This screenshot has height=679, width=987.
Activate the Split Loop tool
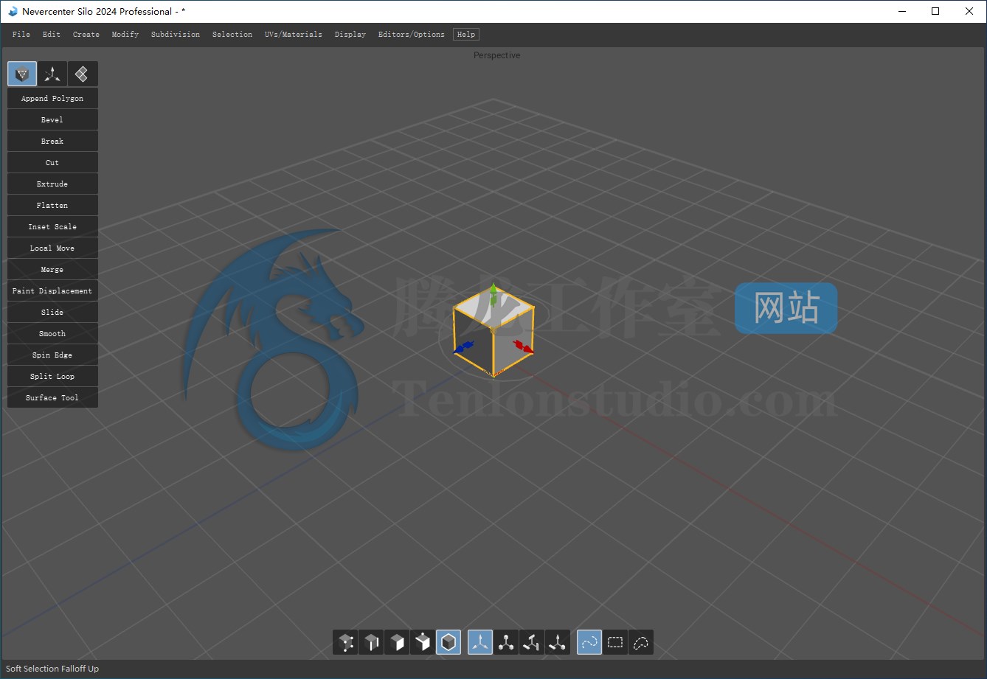[x=52, y=377]
